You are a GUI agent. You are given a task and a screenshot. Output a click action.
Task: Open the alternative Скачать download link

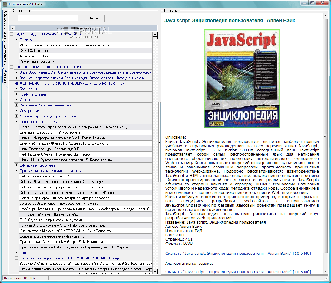coord(238,272)
